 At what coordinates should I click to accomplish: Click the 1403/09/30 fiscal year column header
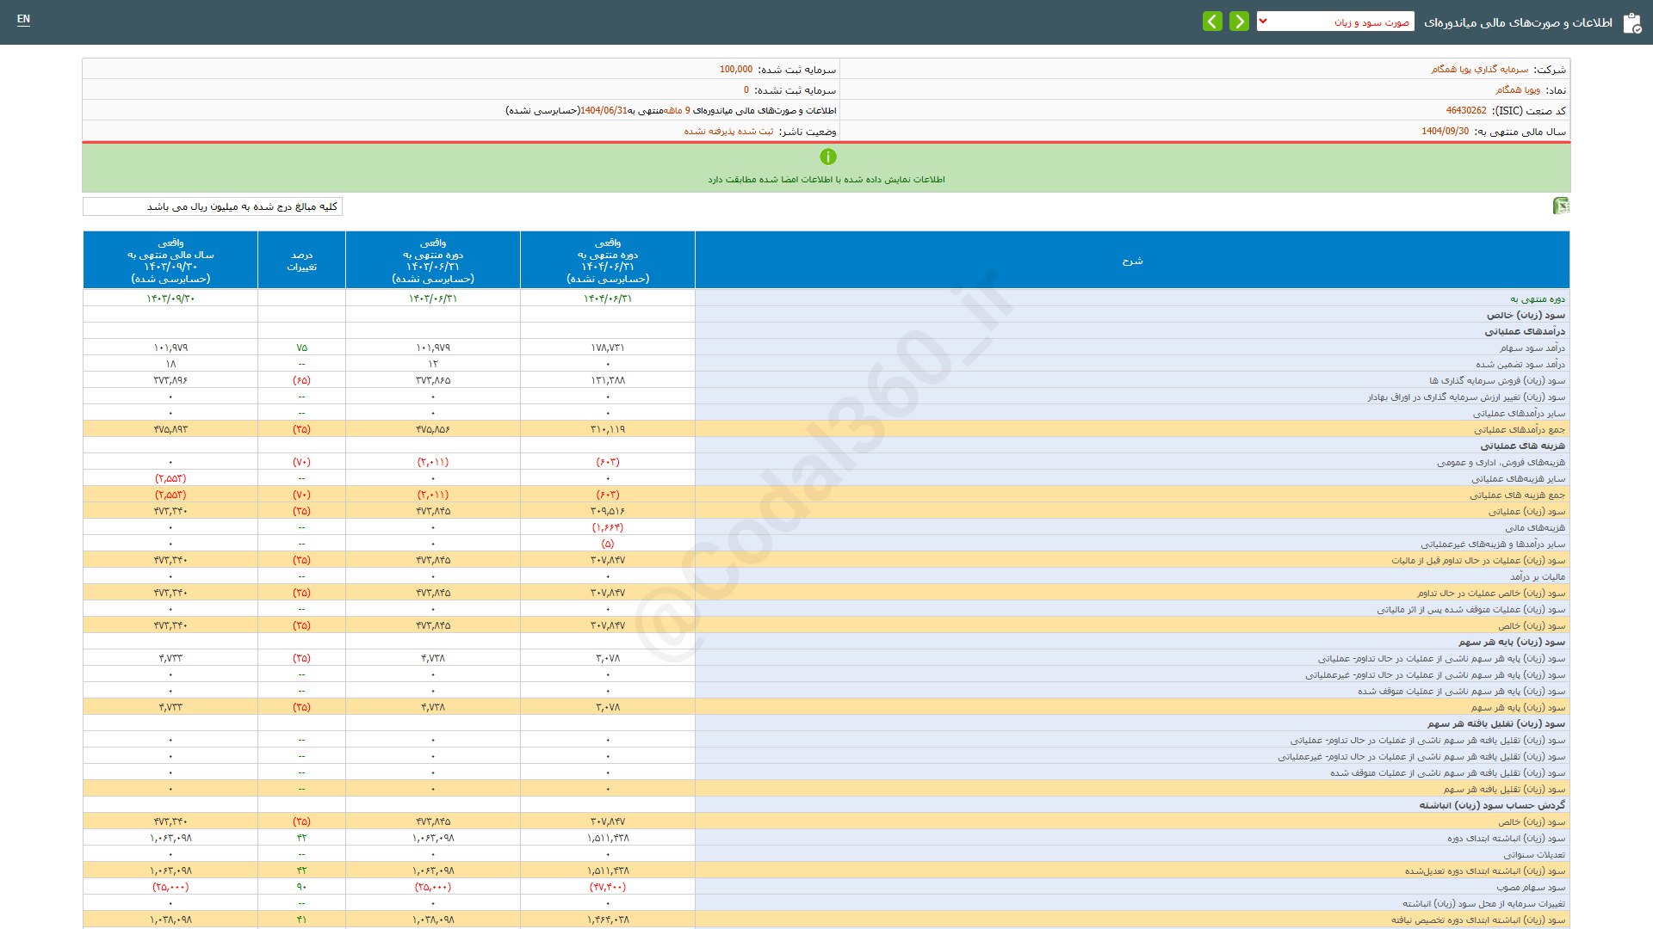click(x=170, y=261)
